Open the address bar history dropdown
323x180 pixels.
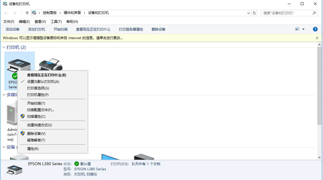coord(248,13)
